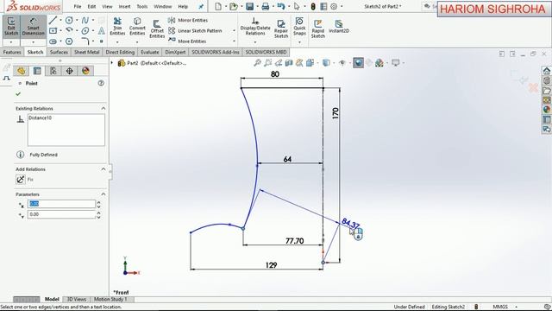Click the X coordinate input field
The image size is (552, 311).
click(61, 204)
